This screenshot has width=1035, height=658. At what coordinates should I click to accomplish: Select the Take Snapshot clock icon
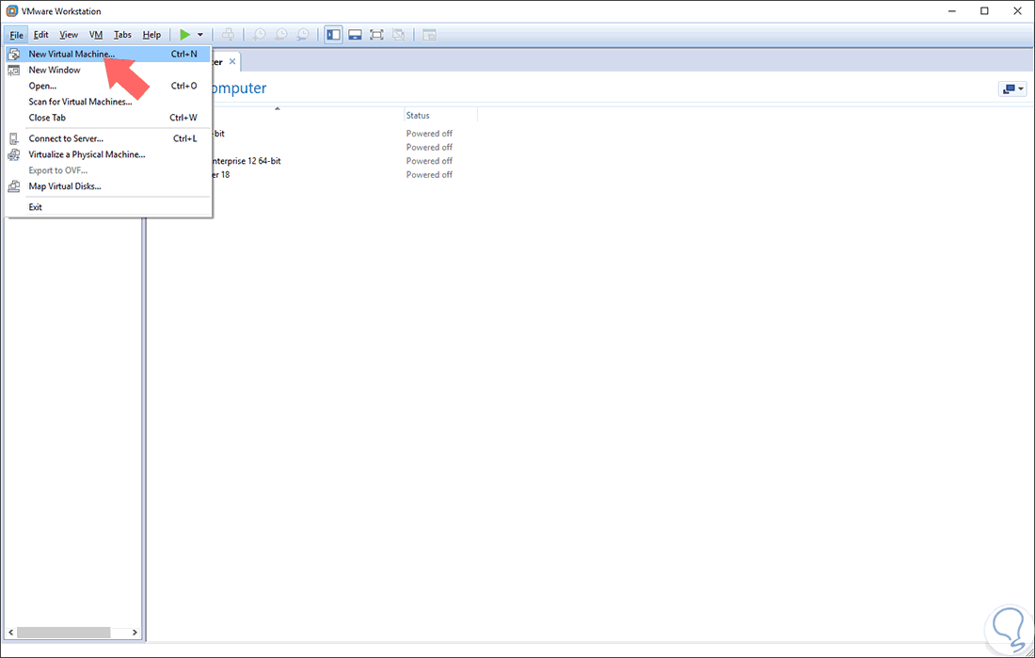259,34
